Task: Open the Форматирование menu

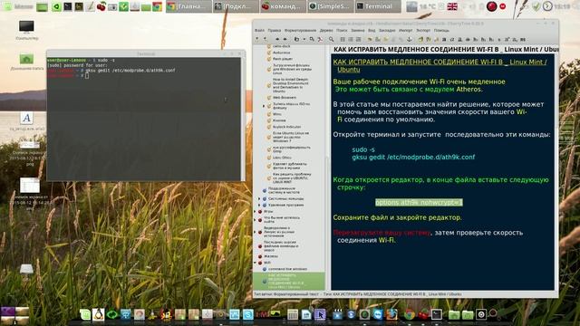Action: (x=300, y=30)
